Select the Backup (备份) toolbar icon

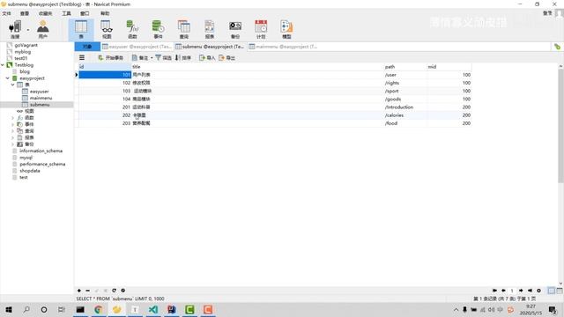pyautogui.click(x=235, y=29)
